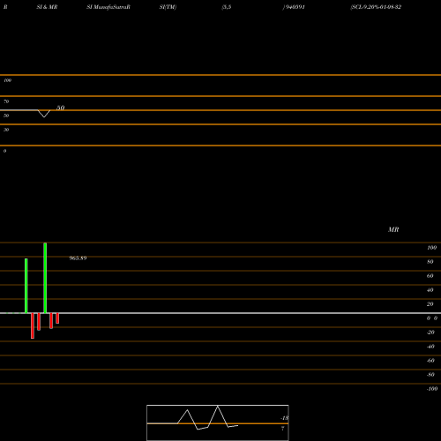Click the '-100' label on MR axis

pos(432,389)
